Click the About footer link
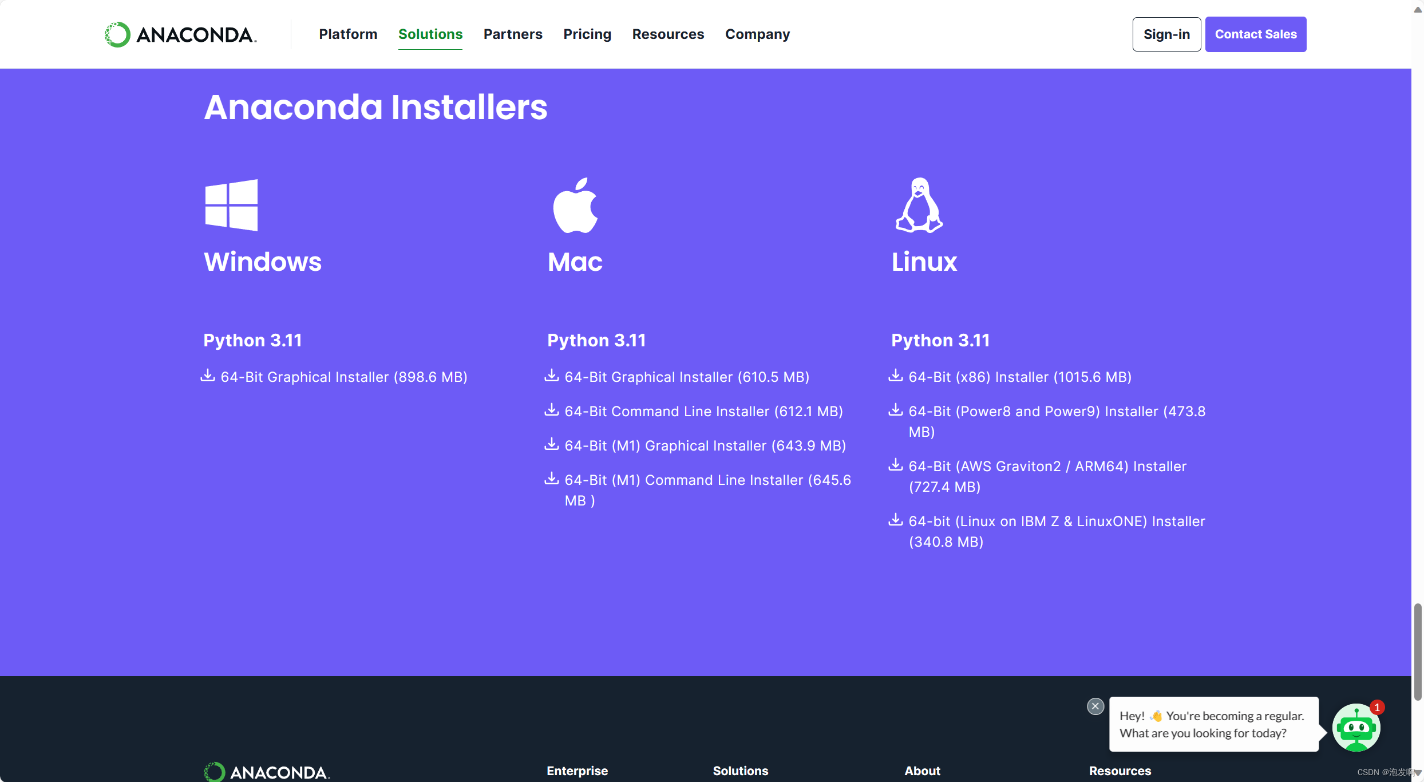 click(922, 771)
